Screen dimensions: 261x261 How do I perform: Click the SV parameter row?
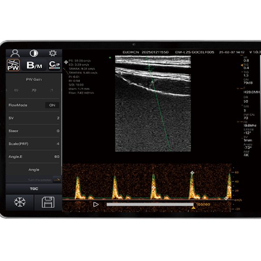pyautogui.click(x=33, y=118)
